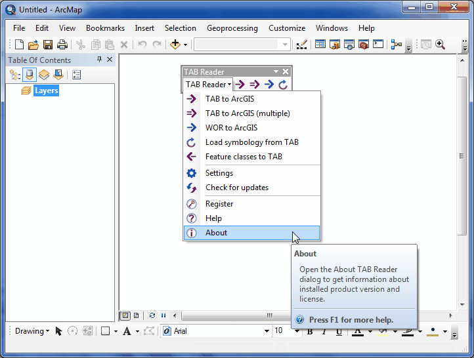Open the shape tool dropdown arrow
This screenshot has height=358, width=474.
click(116, 331)
